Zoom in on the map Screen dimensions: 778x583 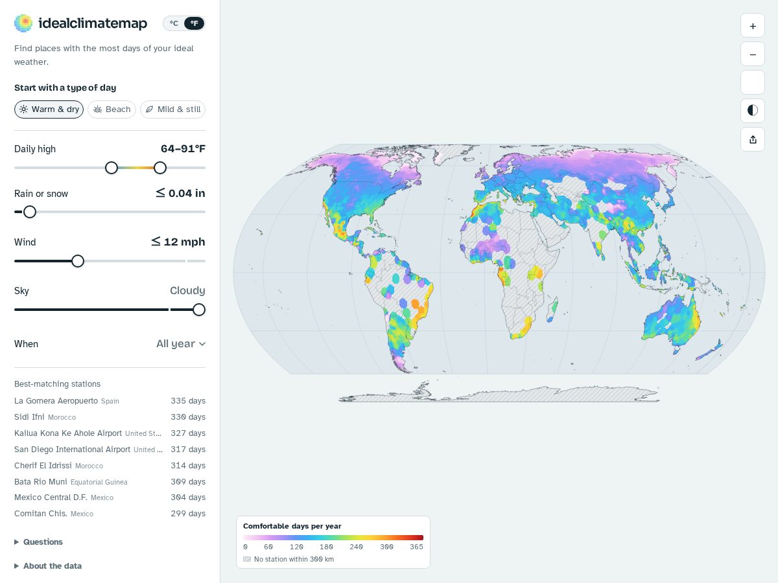point(753,26)
